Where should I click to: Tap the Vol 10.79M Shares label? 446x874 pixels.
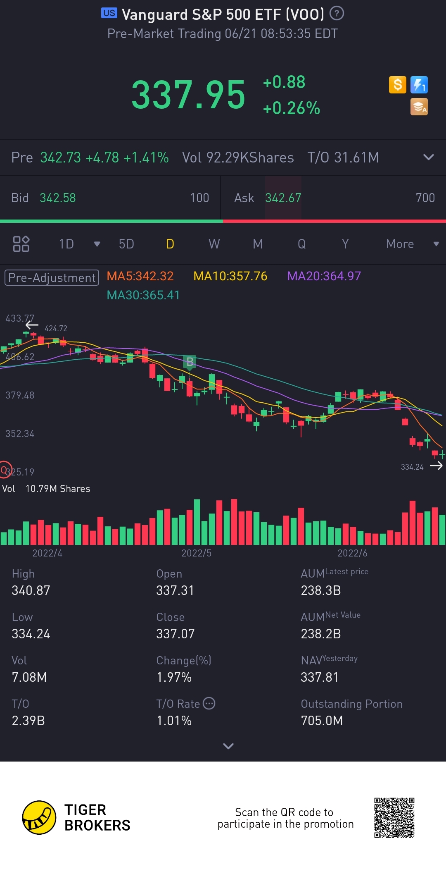click(x=46, y=489)
